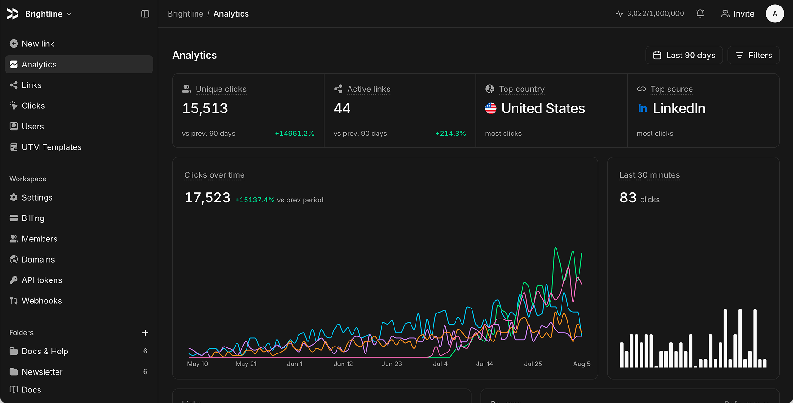The height and width of the screenshot is (403, 793).
Task: Click the Folders section heading
Action: click(x=22, y=333)
